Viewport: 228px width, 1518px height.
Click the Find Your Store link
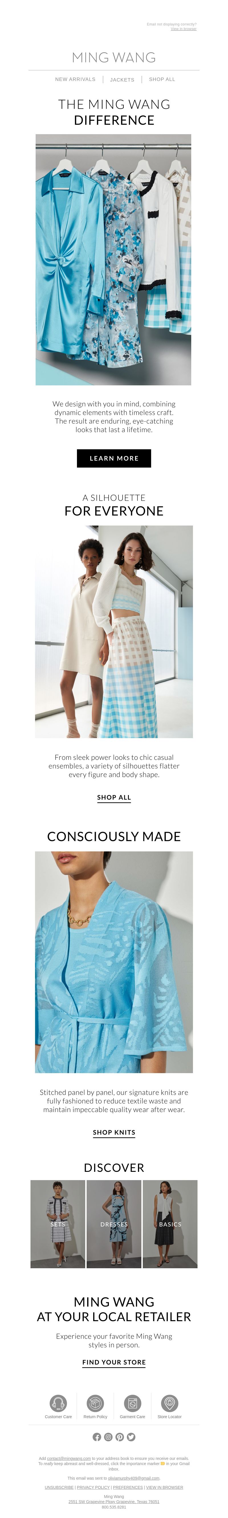114,1362
